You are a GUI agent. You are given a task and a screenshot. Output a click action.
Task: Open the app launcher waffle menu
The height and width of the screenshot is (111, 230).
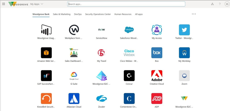3,4
